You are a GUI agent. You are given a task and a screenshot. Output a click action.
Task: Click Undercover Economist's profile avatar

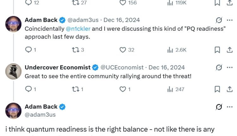click(x=13, y=71)
